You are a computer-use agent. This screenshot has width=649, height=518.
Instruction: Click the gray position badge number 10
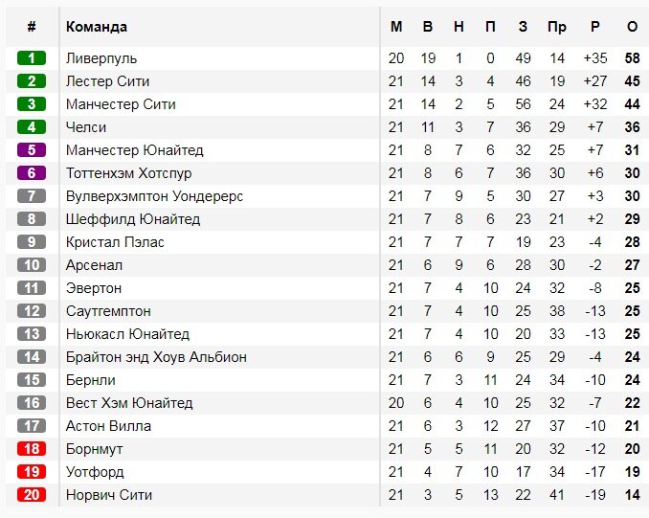[x=32, y=265]
